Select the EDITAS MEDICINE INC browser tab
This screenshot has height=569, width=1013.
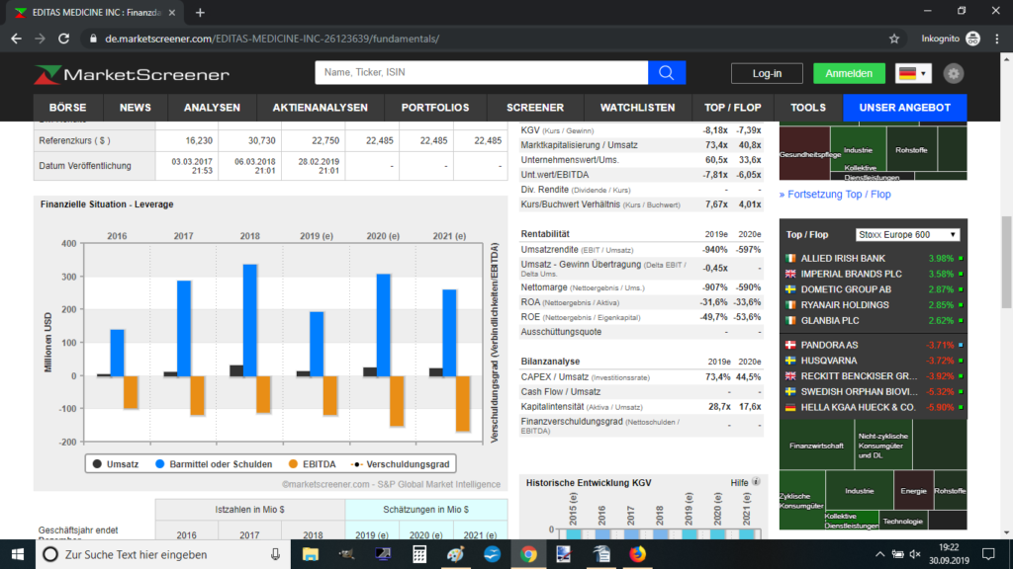click(94, 12)
